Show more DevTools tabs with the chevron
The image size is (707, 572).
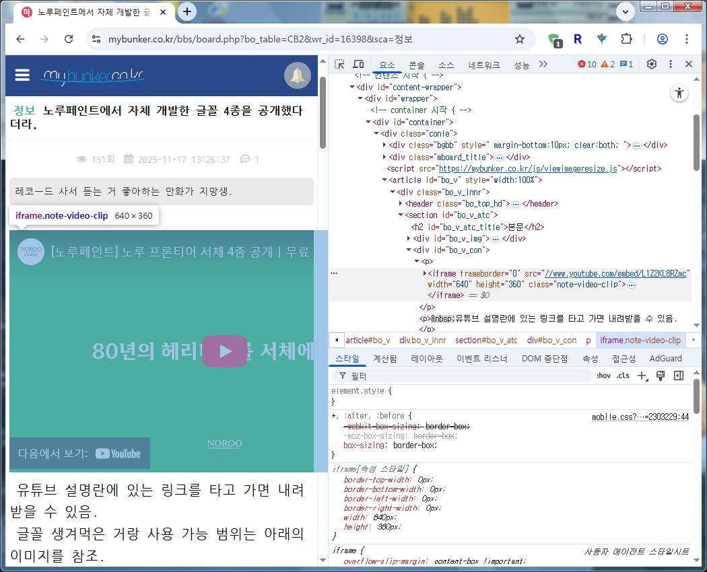(x=543, y=65)
